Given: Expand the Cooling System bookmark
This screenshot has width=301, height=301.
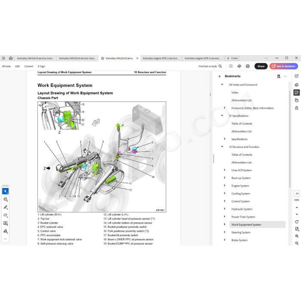Looking at the screenshot, I should (224, 193).
